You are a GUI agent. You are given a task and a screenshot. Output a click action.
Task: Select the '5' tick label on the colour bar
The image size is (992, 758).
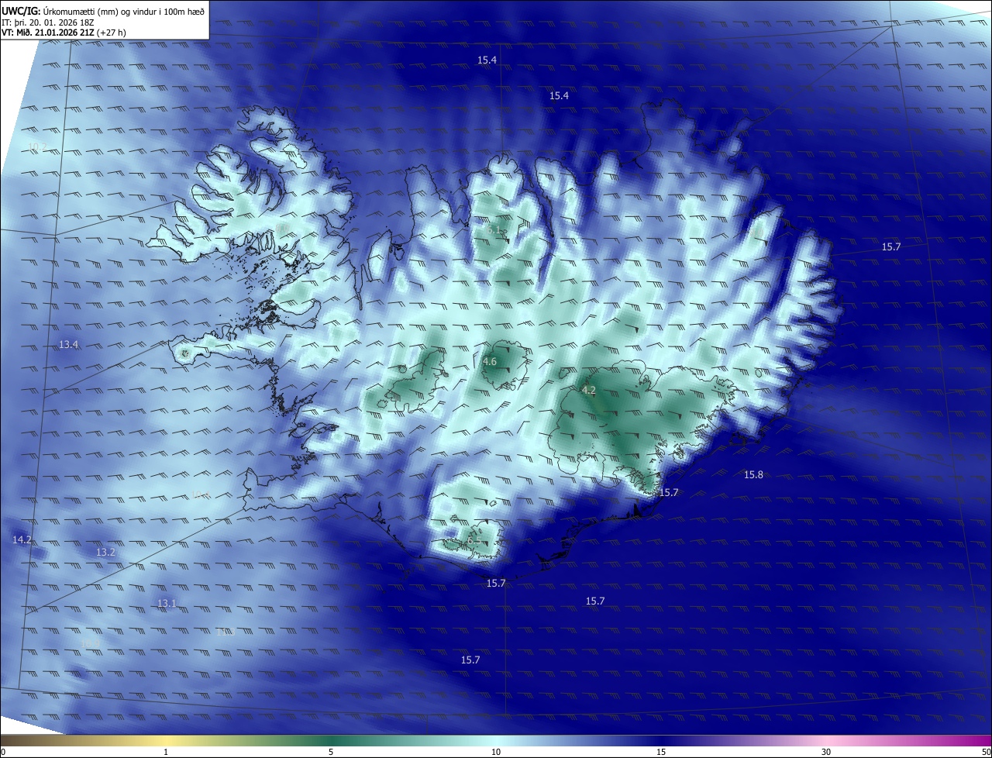click(x=331, y=752)
